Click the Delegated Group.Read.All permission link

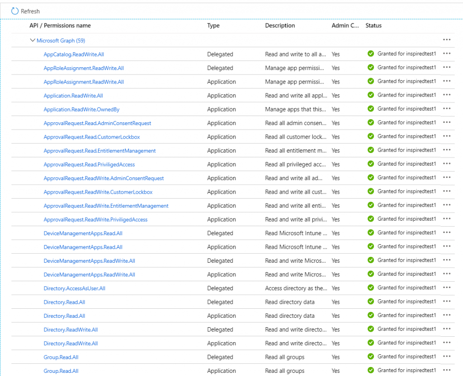point(61,357)
